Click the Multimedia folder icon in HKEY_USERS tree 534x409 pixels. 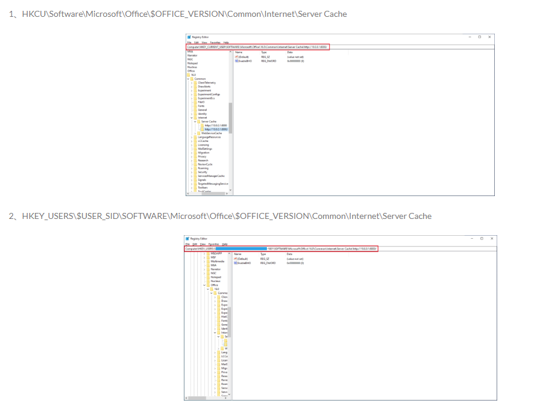coord(209,262)
